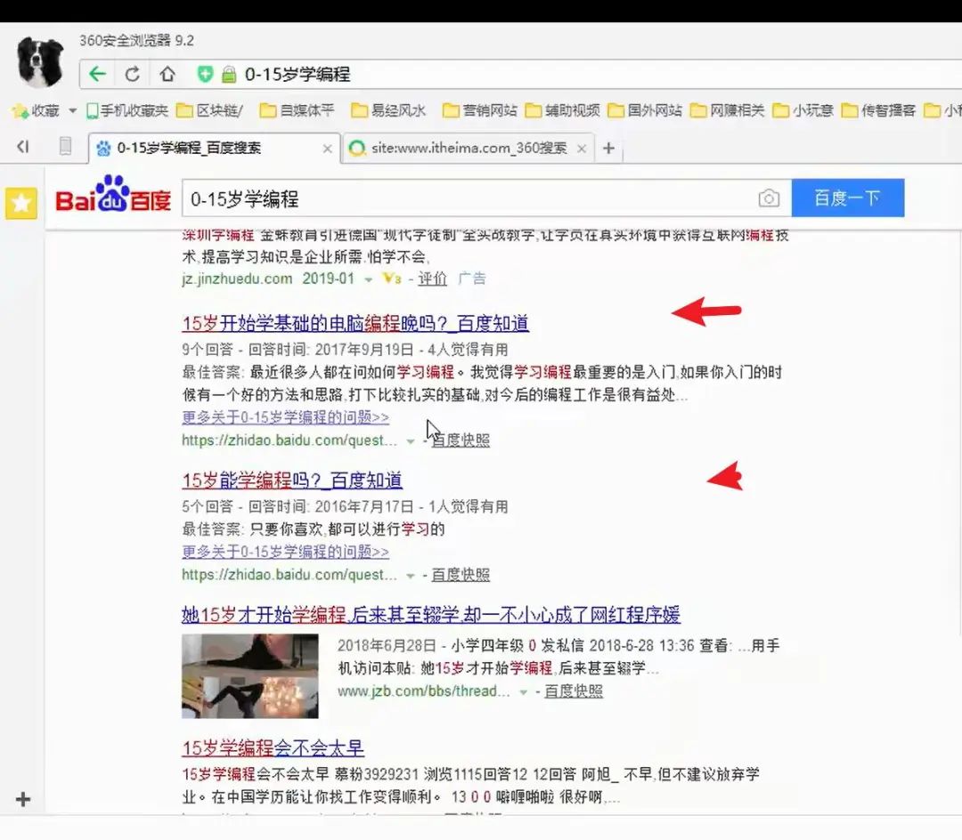Open the 区块链 bookmark folder
The height and width of the screenshot is (840, 962).
[210, 110]
